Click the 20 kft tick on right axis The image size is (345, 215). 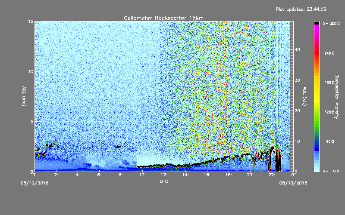tap(297, 111)
